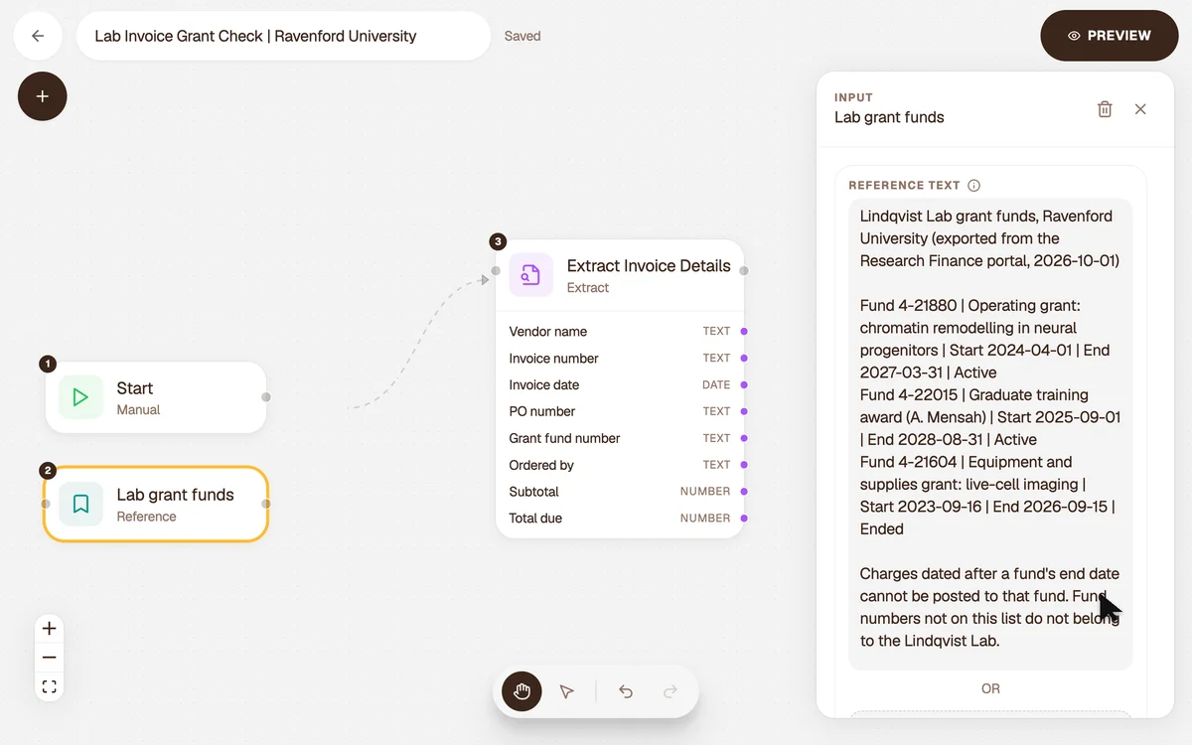Image resolution: width=1192 pixels, height=745 pixels.
Task: Delete the Lab grant funds input
Action: pos(1105,109)
